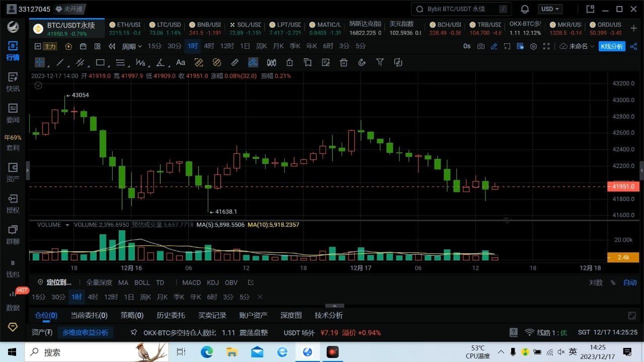Open the 深度图 depth chart tab
The image size is (644, 362).
(x=290, y=315)
